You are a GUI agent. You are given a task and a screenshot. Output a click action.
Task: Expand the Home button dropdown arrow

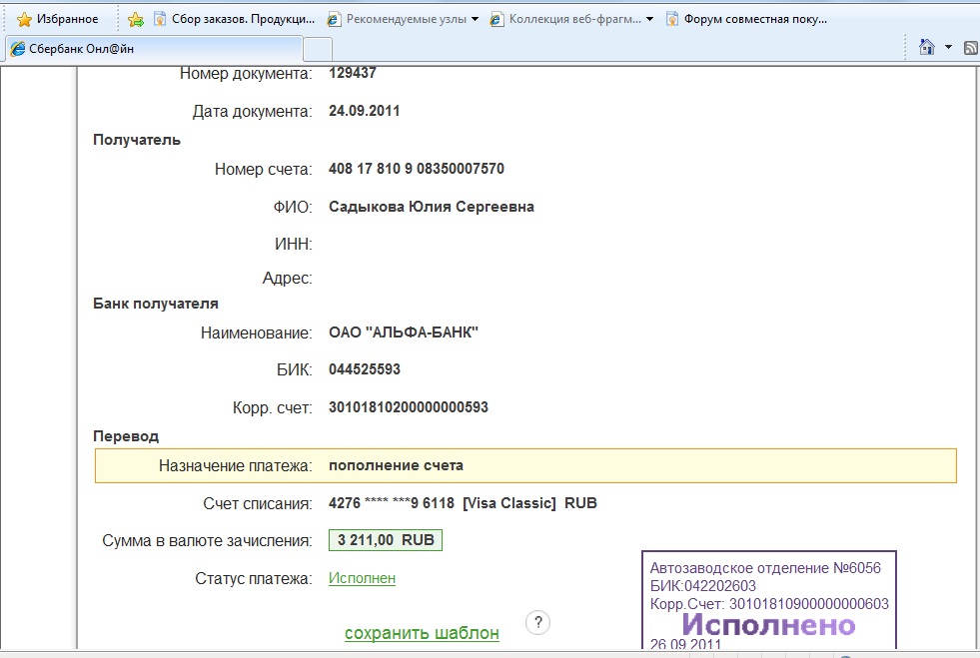pos(947,47)
